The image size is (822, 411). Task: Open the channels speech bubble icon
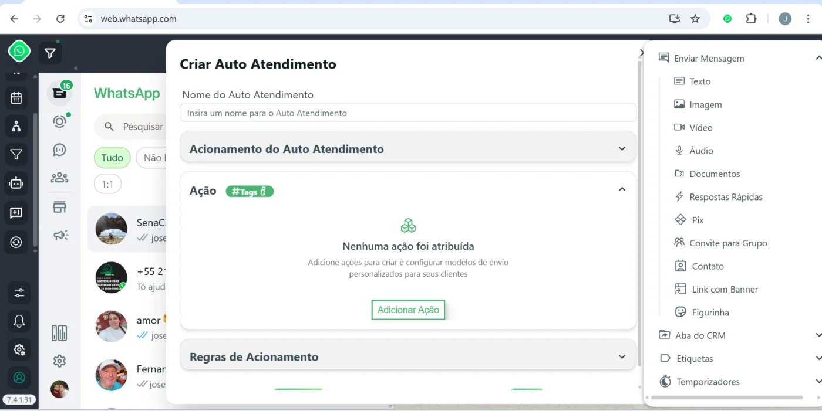[x=59, y=150]
